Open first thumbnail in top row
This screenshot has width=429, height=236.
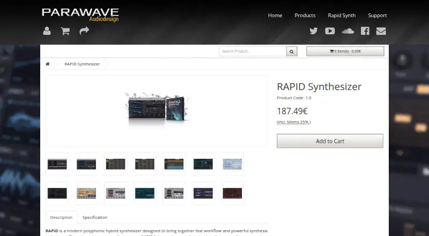[x=57, y=164]
